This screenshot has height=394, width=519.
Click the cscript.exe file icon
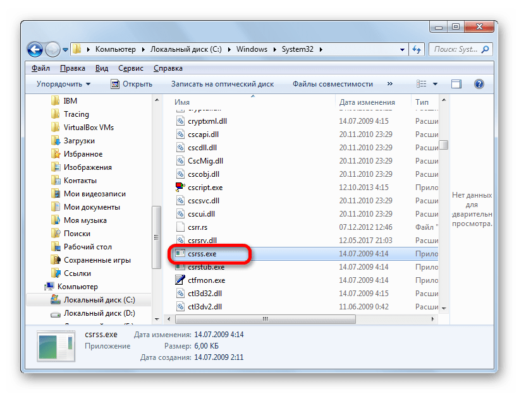pos(180,187)
